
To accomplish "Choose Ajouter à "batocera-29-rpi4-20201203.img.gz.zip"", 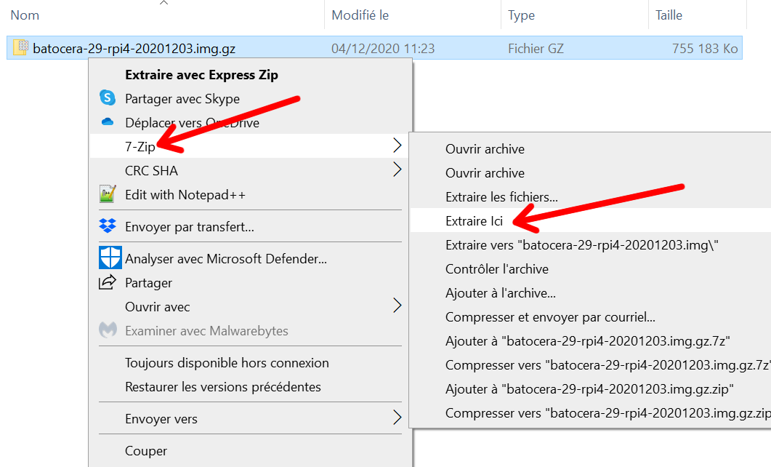I will click(x=589, y=389).
